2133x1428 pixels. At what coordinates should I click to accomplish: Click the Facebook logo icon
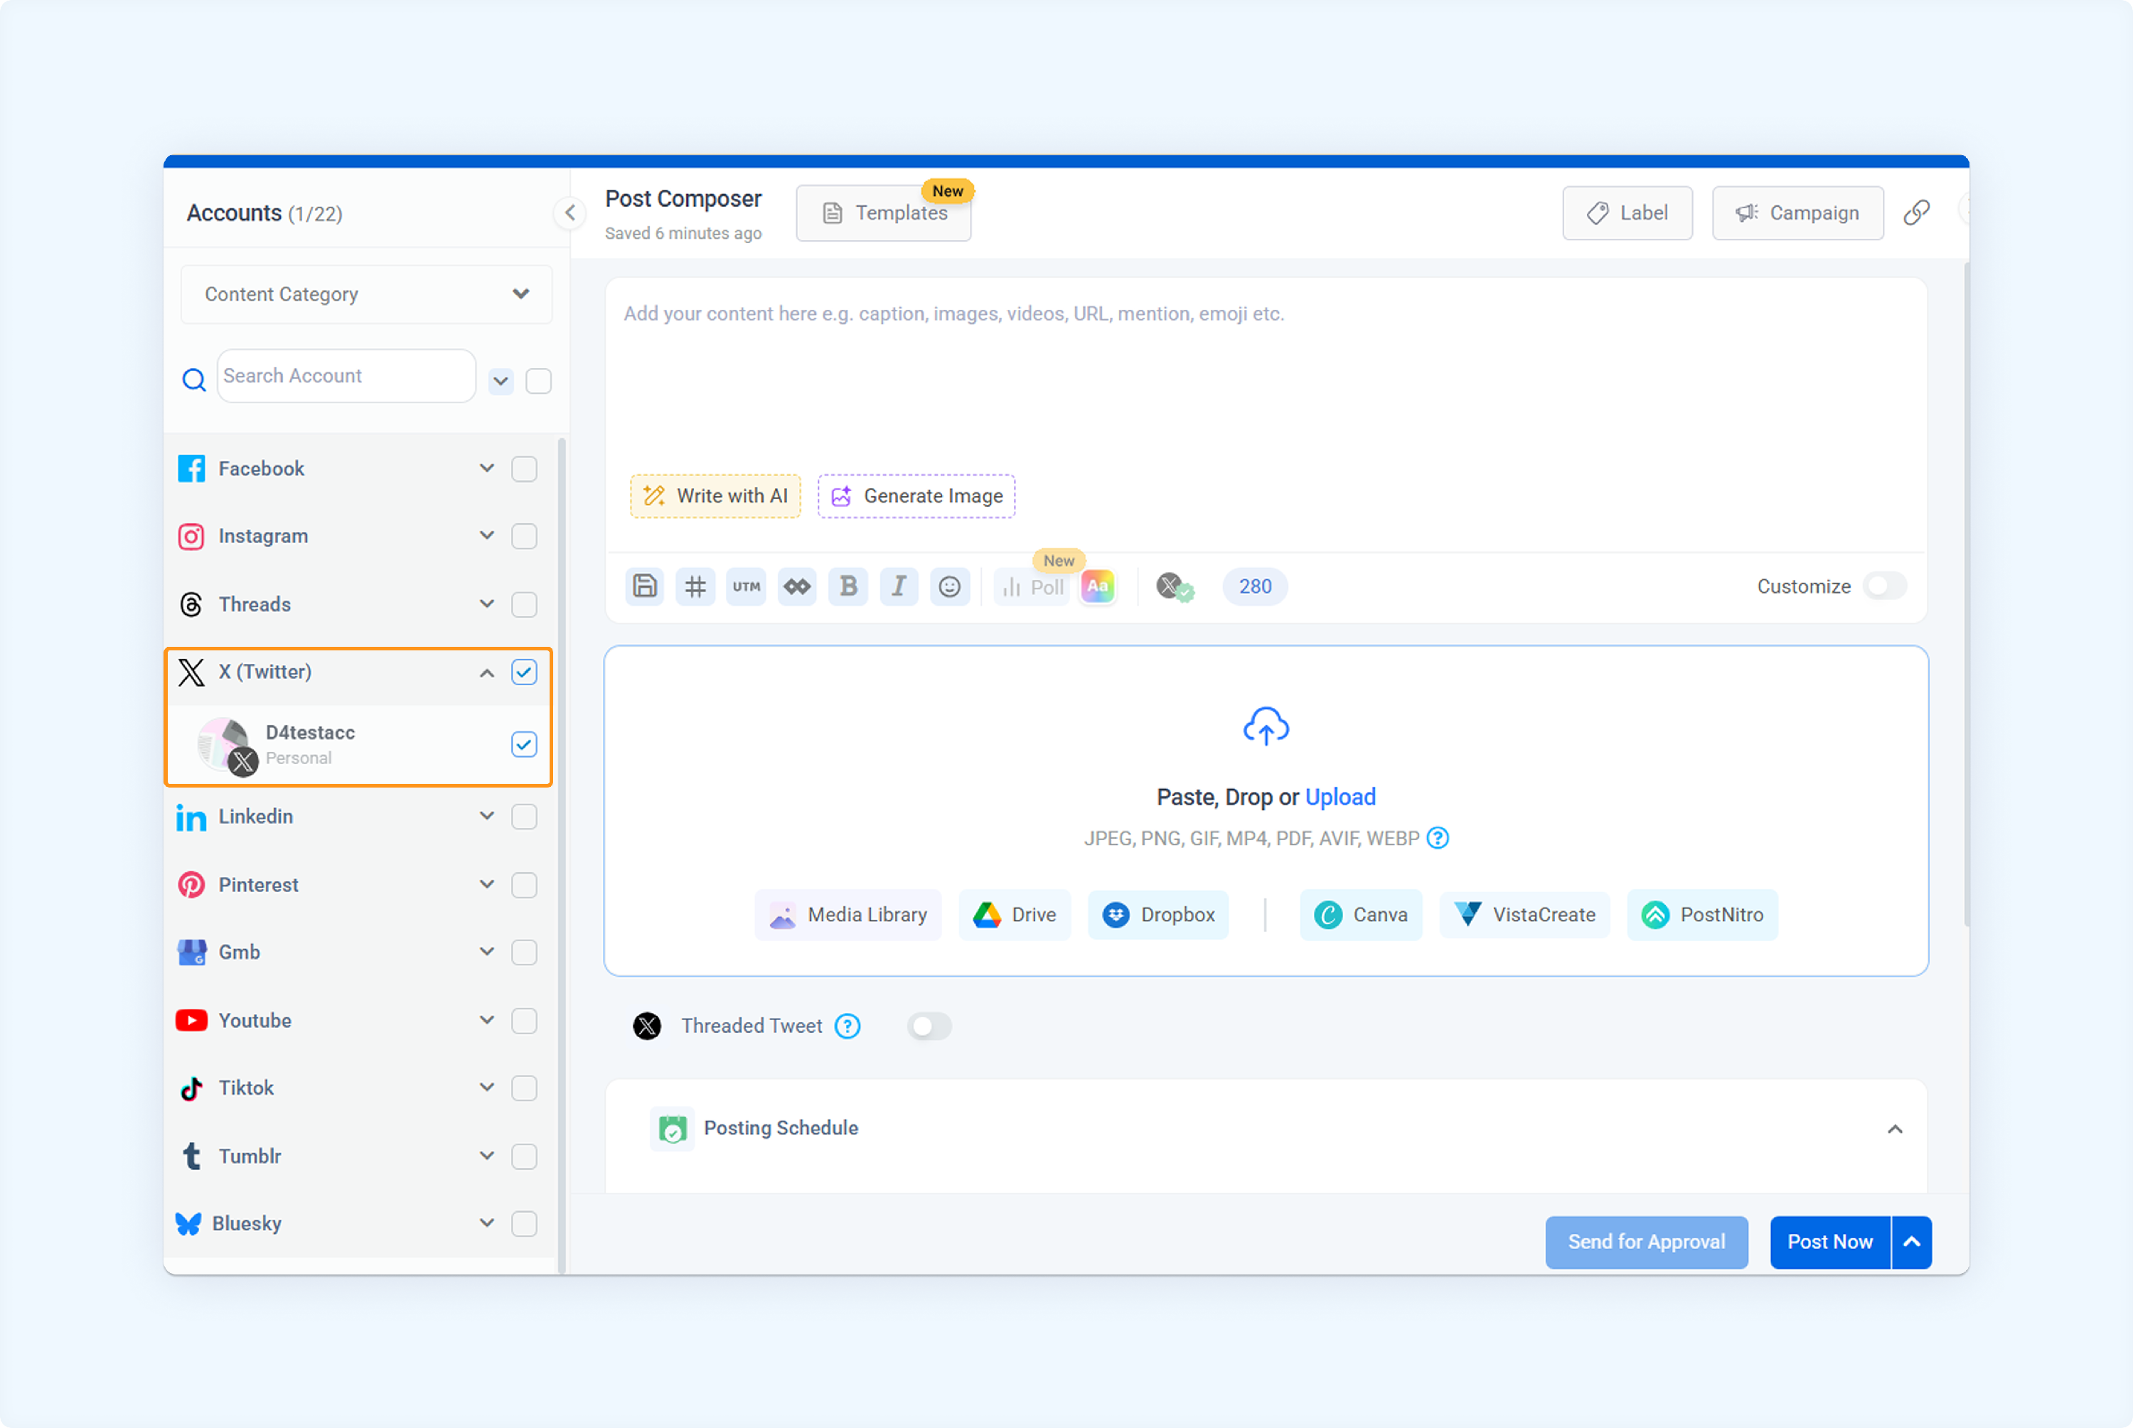click(x=191, y=469)
